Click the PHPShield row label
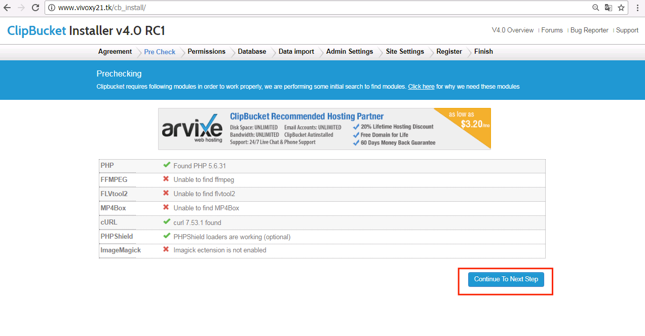 [117, 236]
